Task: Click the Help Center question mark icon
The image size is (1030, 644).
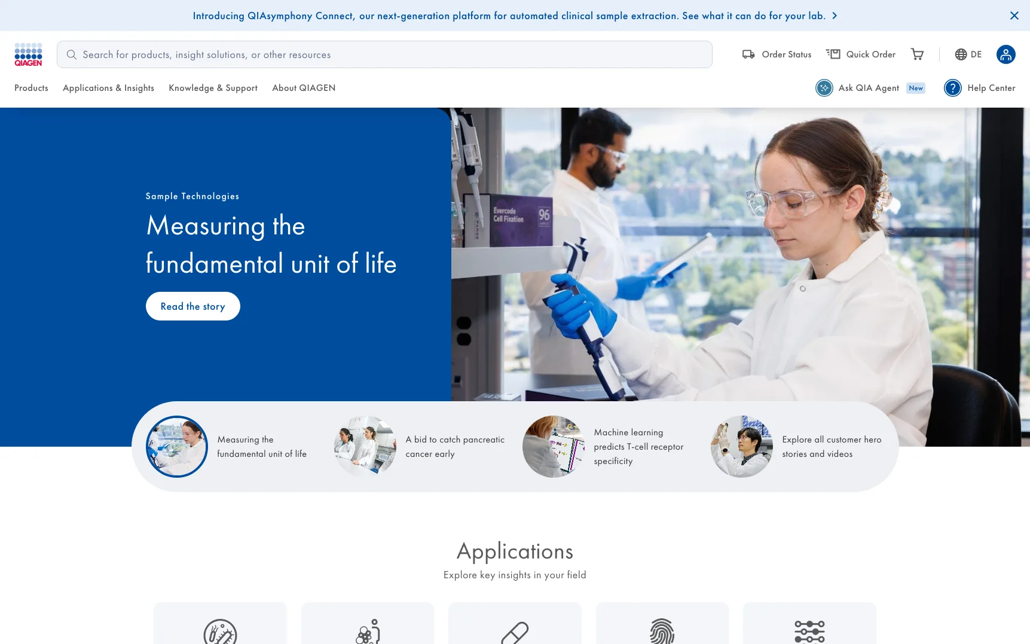Action: (952, 88)
